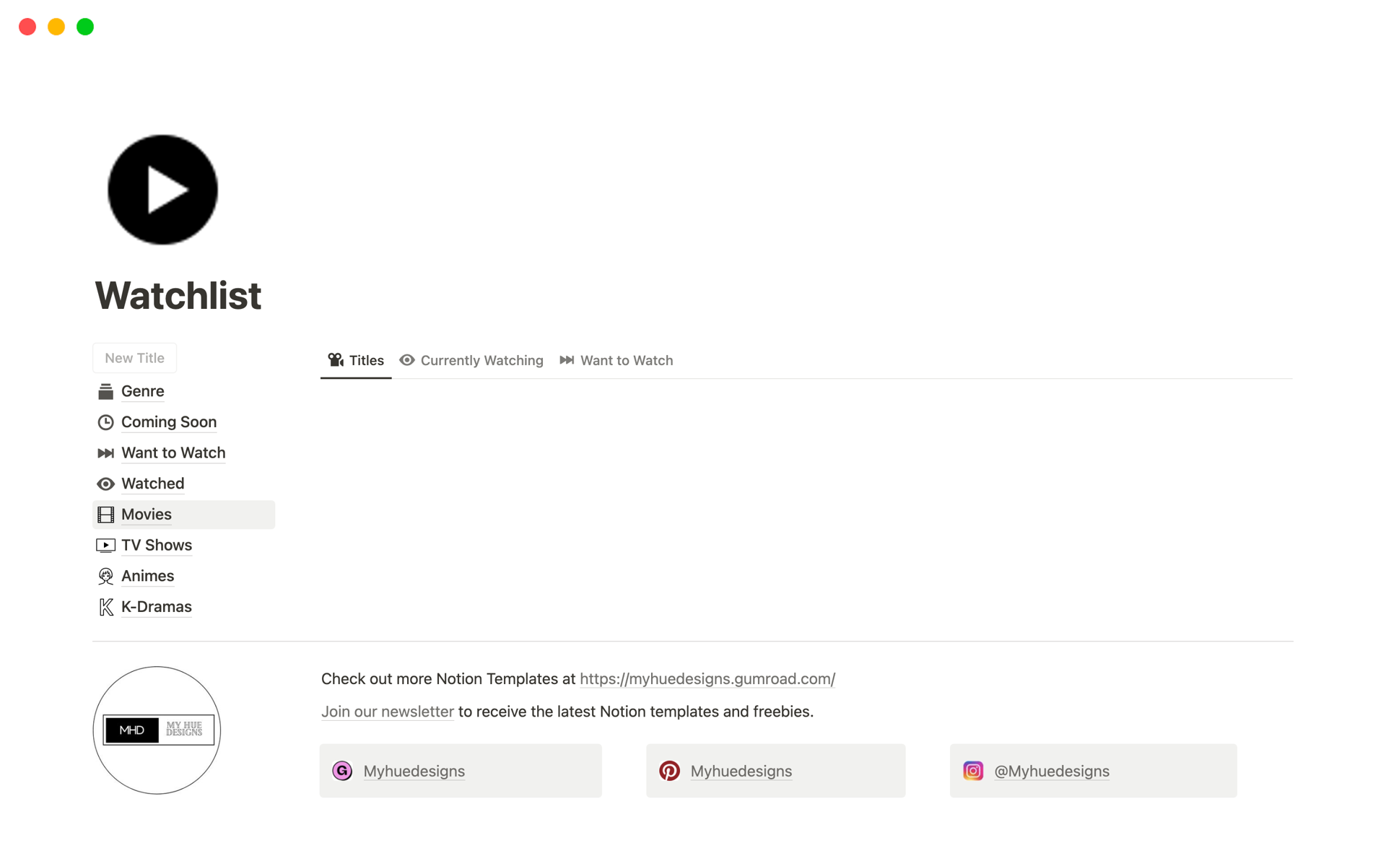Toggle the Animes sidebar item
This screenshot has height=866, width=1386.
pos(147,576)
